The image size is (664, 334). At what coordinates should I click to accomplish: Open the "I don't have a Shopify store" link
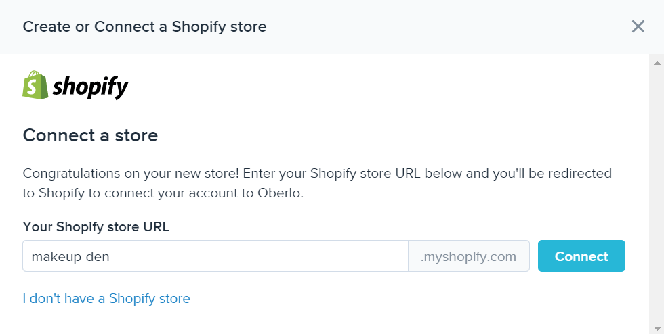pos(106,298)
